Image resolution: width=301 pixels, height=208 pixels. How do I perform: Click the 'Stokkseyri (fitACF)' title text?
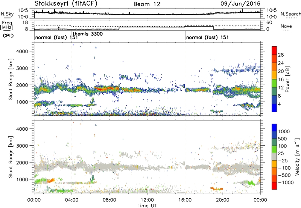click(x=66, y=3)
